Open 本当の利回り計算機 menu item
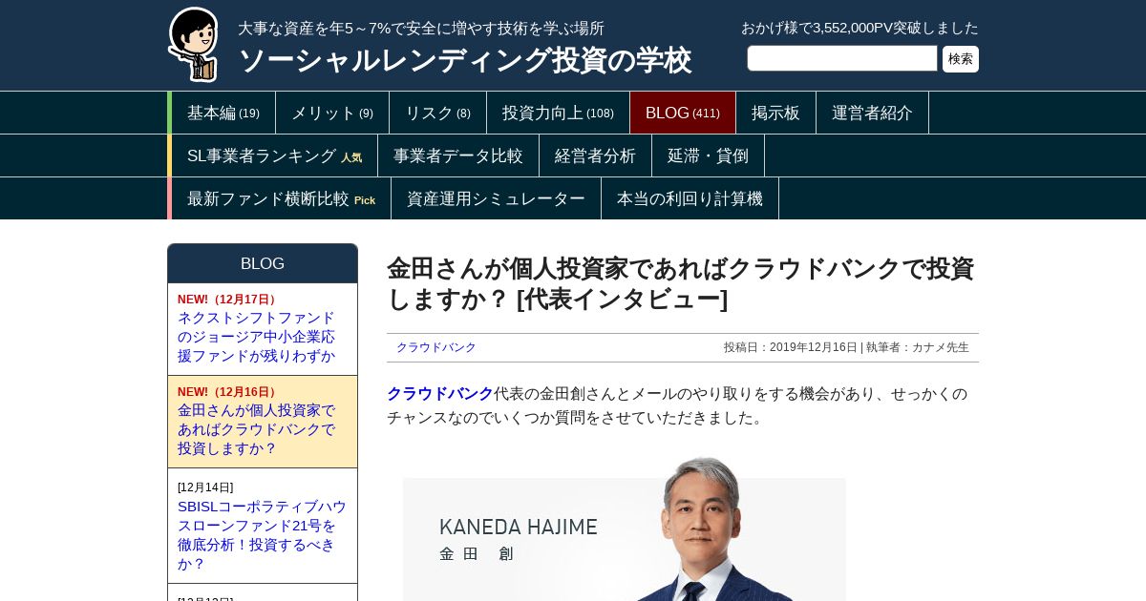The height and width of the screenshot is (601, 1146). click(690, 198)
